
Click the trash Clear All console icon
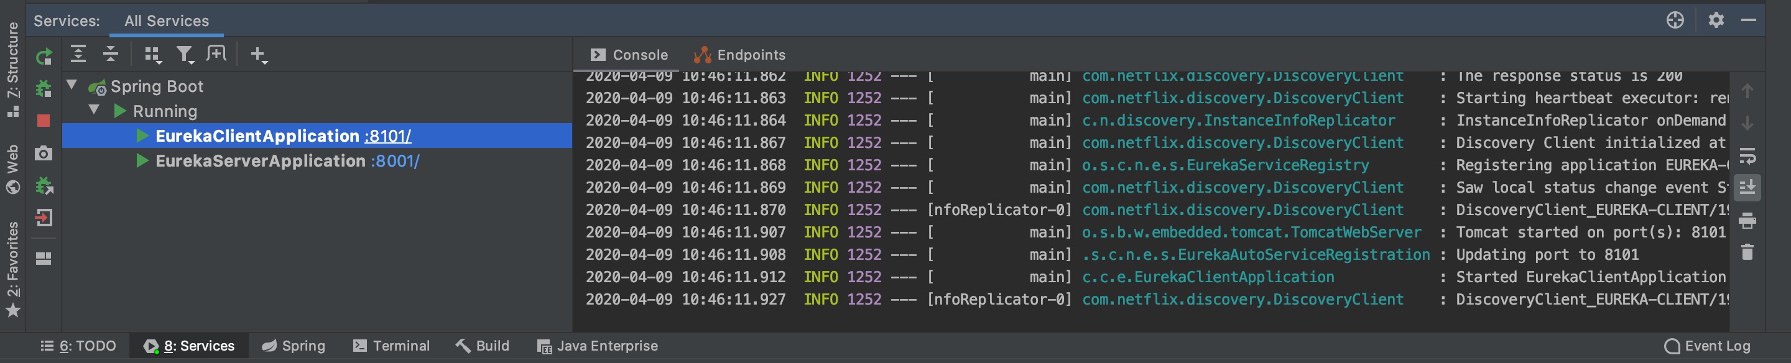(1747, 252)
